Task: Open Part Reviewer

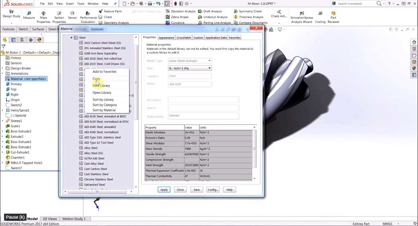Action: point(333,17)
